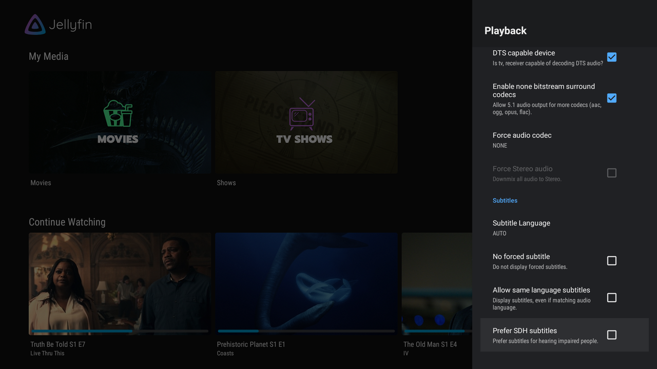Enable Prefer SDH subtitles checkbox
657x369 pixels.
pos(612,335)
